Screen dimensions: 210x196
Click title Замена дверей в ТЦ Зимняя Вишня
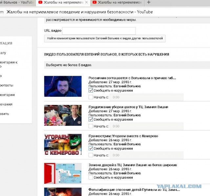(x=133, y=165)
